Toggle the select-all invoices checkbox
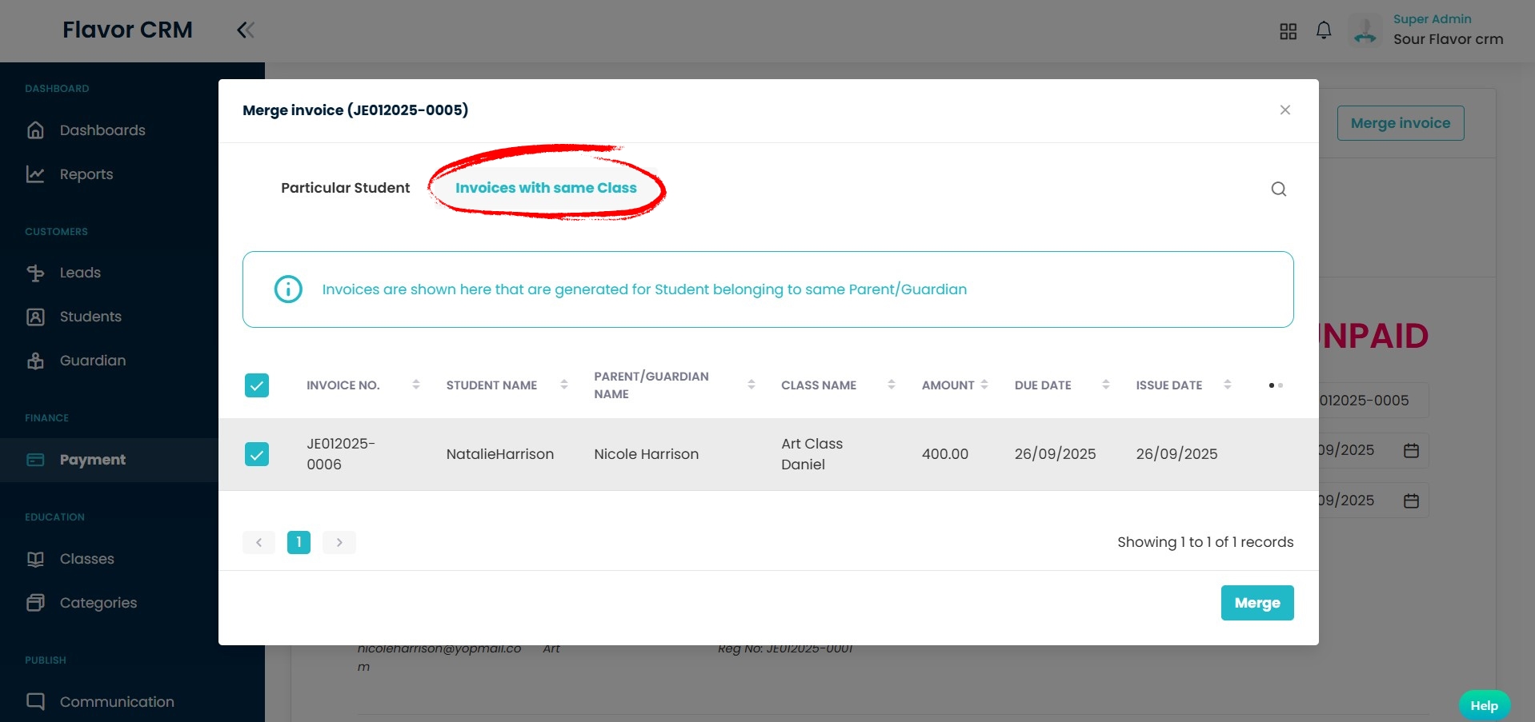This screenshot has width=1535, height=722. 257,385
